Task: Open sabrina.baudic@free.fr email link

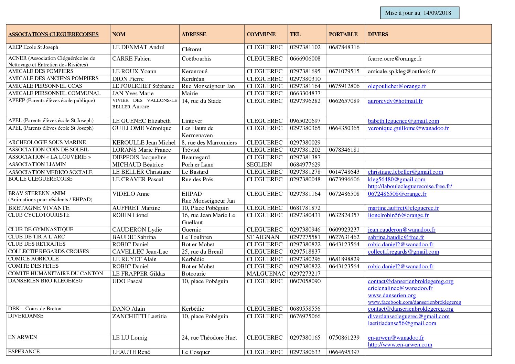Action: click(396, 237)
